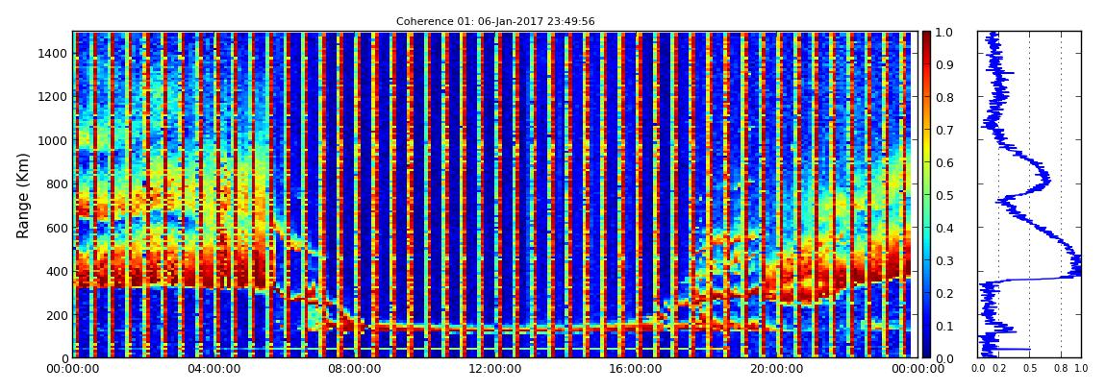The height and width of the screenshot is (391, 1106).
Task: Click the vertical coherence colorbar strip
Action: tap(926, 194)
